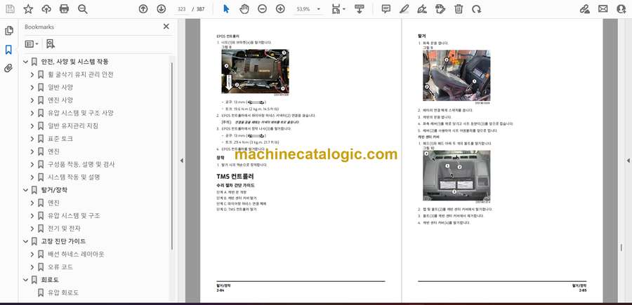The image size is (632, 305).
Task: Expand the 엔진 사양 bookmark
Action: tap(32, 100)
